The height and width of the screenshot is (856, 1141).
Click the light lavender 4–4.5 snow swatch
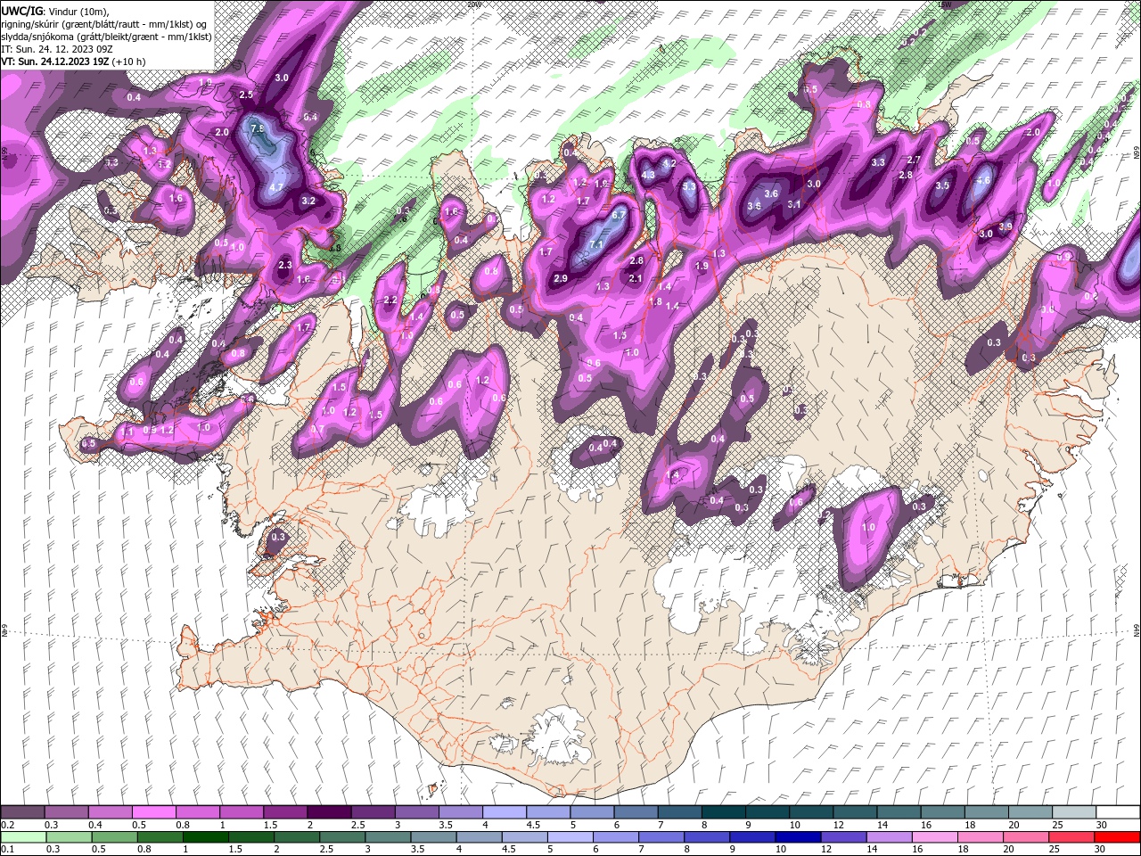click(504, 812)
